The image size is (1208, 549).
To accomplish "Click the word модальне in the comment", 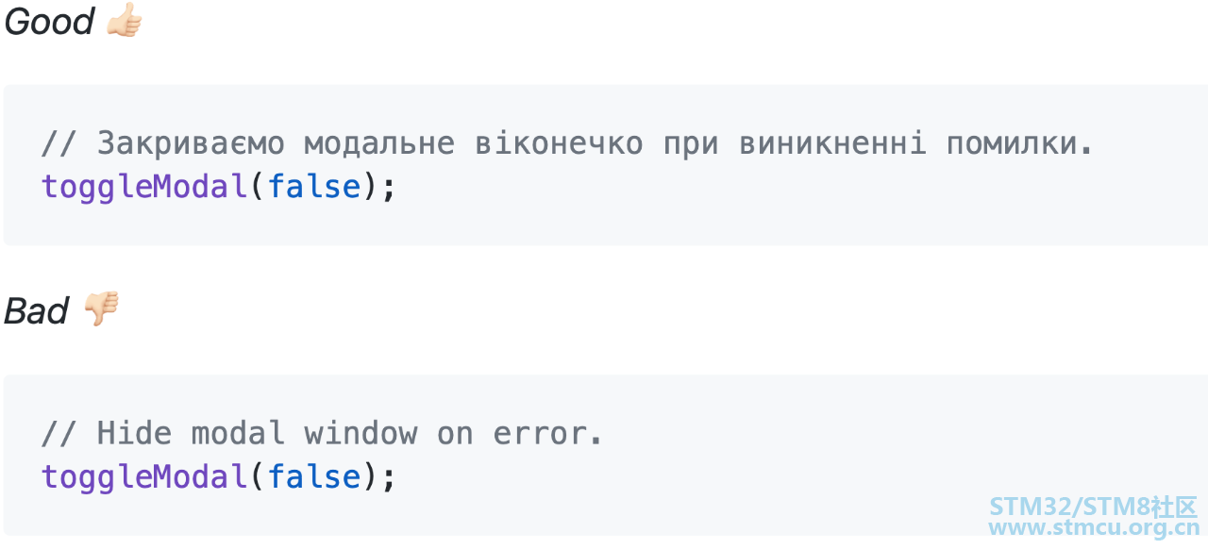I will tap(379, 143).
